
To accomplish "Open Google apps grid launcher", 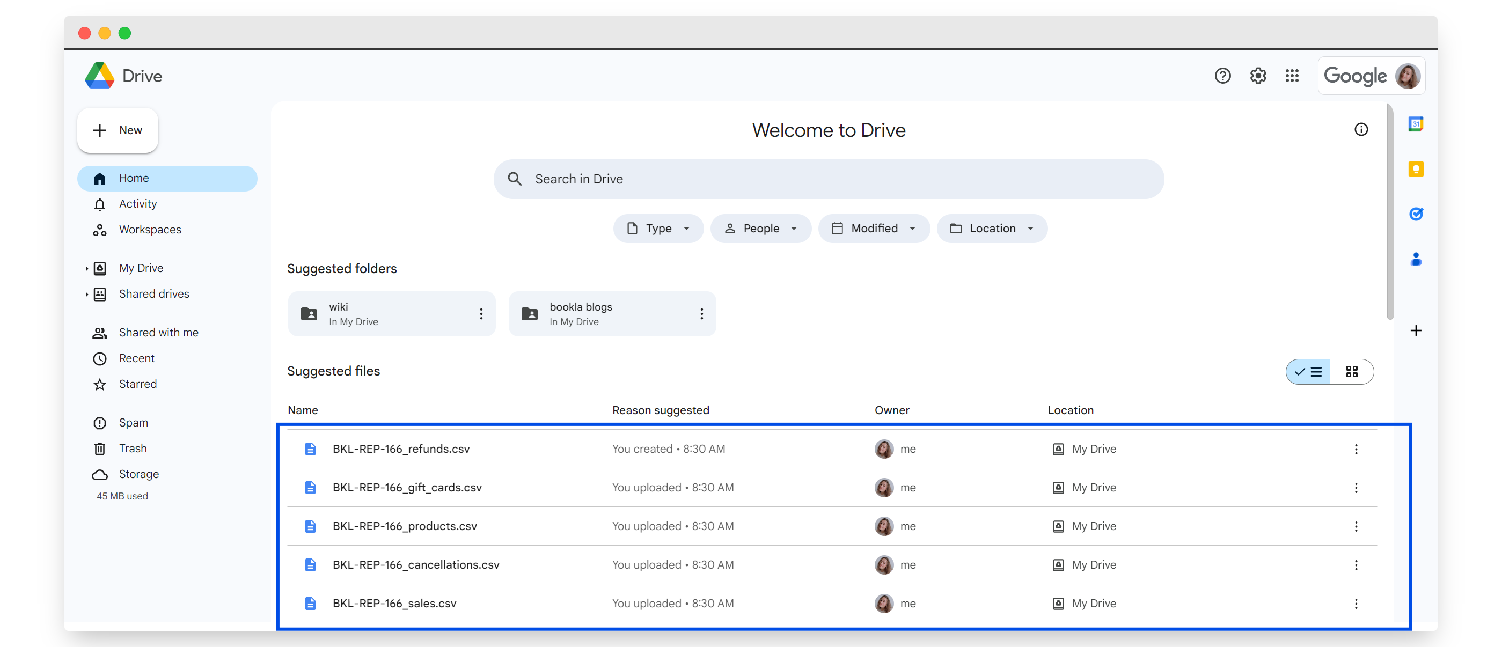I will tap(1292, 76).
